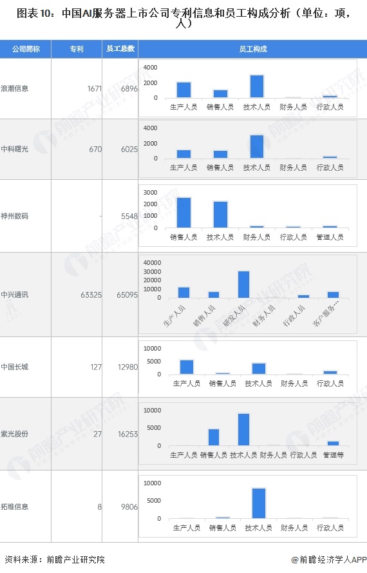Click the patent value 63325

(x=91, y=295)
